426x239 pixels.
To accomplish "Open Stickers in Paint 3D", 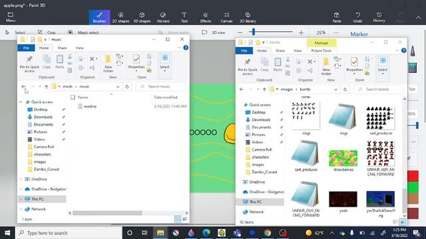I will [x=163, y=17].
